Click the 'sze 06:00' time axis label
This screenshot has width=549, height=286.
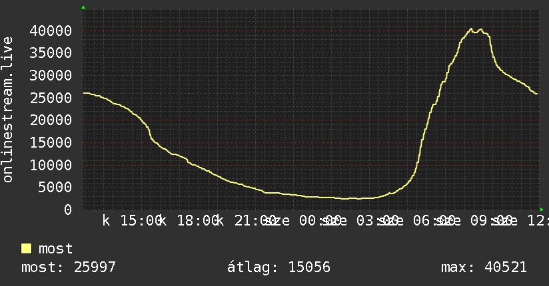point(417,221)
